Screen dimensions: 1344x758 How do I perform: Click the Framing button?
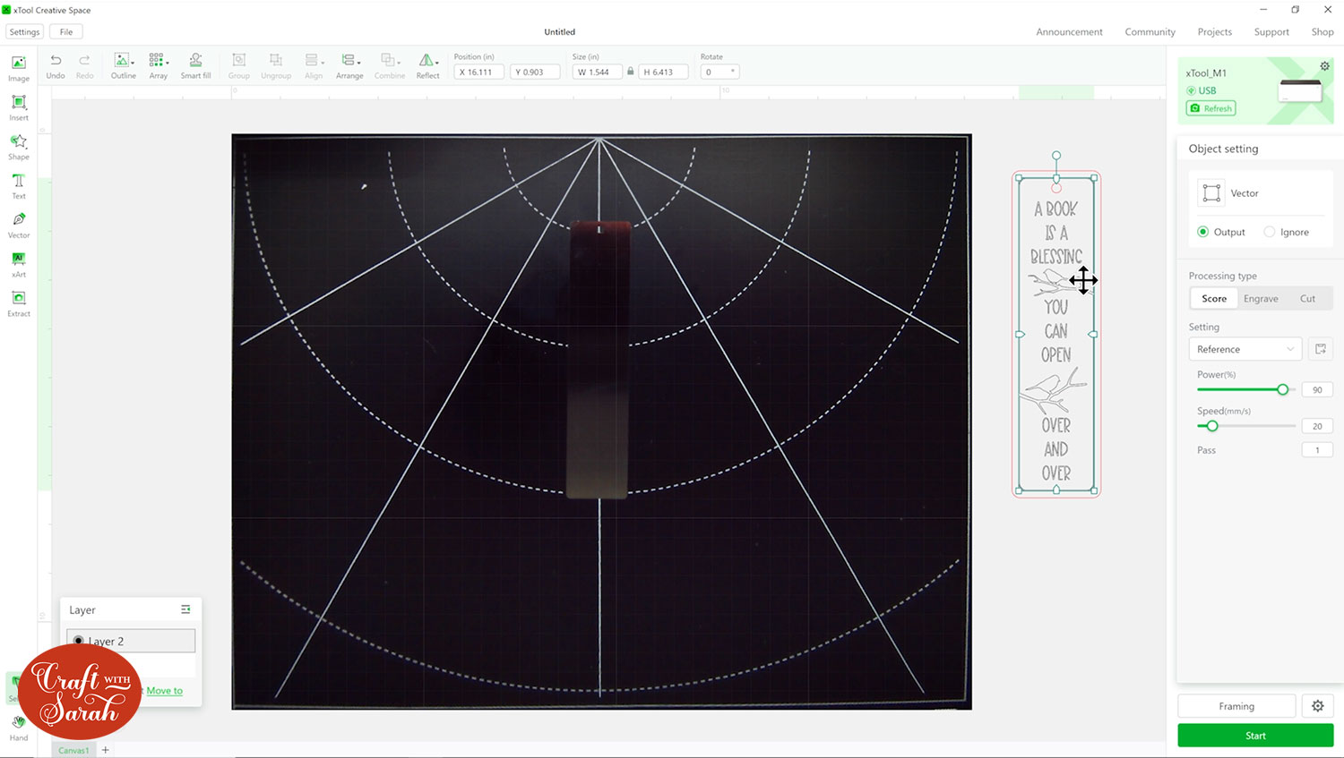(1236, 706)
